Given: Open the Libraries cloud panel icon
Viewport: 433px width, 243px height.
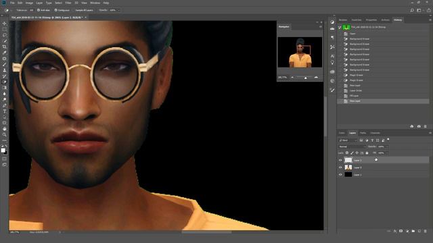Looking at the screenshot, I should pyautogui.click(x=332, y=72).
